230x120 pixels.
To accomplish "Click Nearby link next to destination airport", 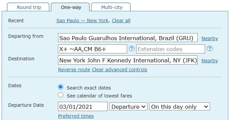I will [x=210, y=61].
